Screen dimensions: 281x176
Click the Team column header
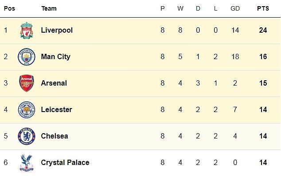point(49,8)
